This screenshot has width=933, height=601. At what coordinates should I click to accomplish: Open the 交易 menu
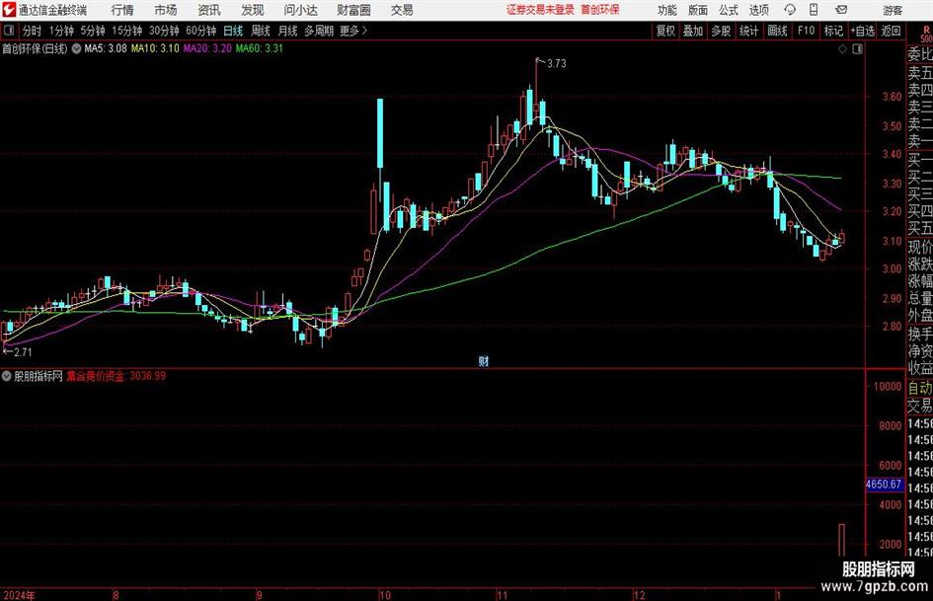[x=402, y=10]
